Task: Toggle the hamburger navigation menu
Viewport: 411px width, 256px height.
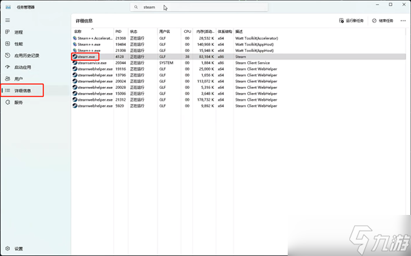Action: [8, 20]
